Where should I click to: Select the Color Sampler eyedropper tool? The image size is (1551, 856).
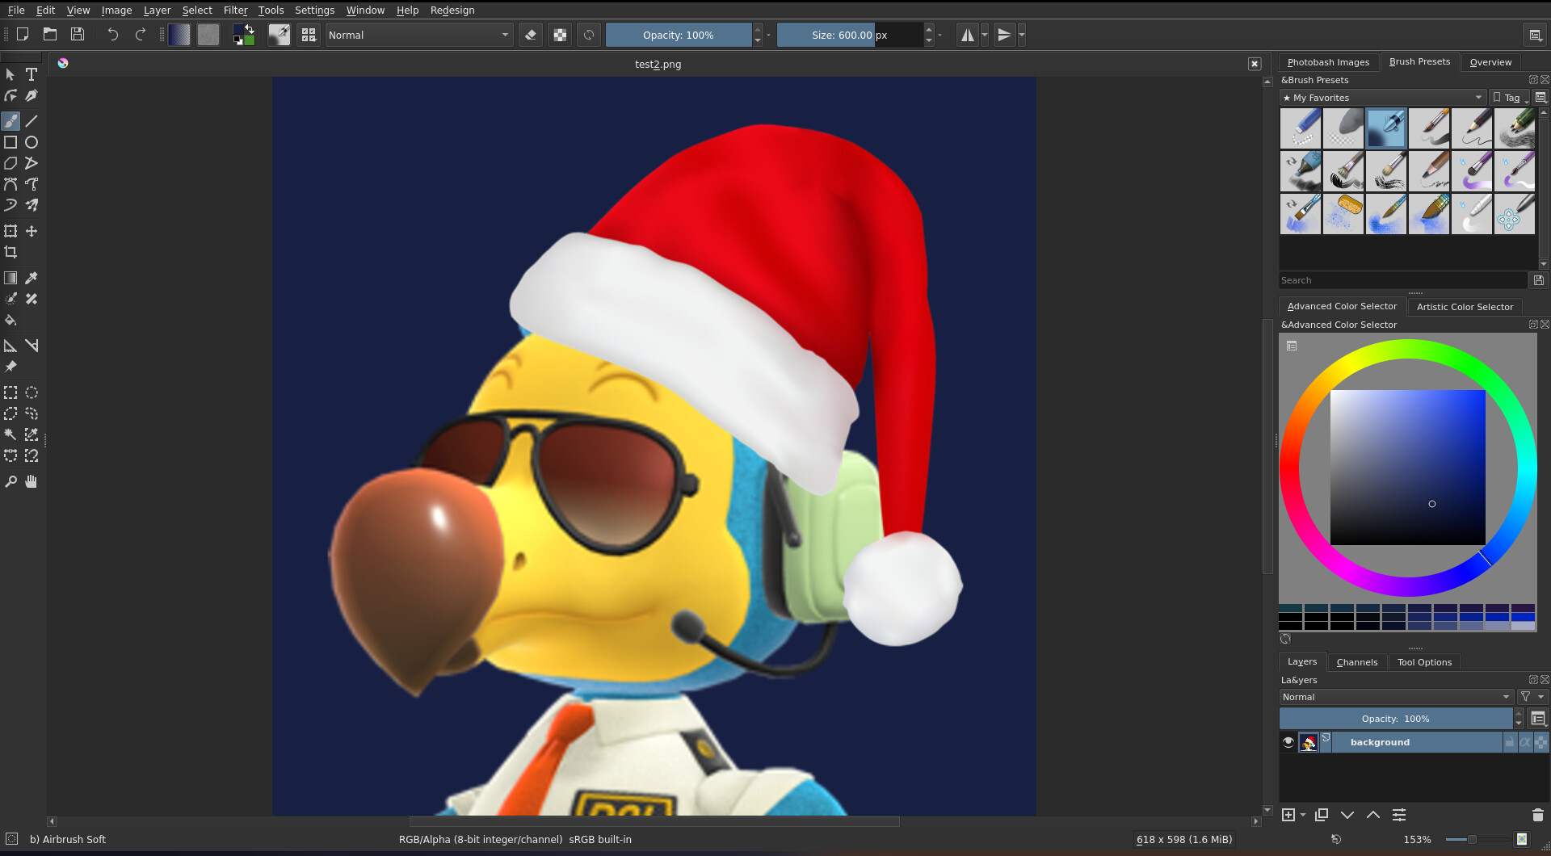32,278
